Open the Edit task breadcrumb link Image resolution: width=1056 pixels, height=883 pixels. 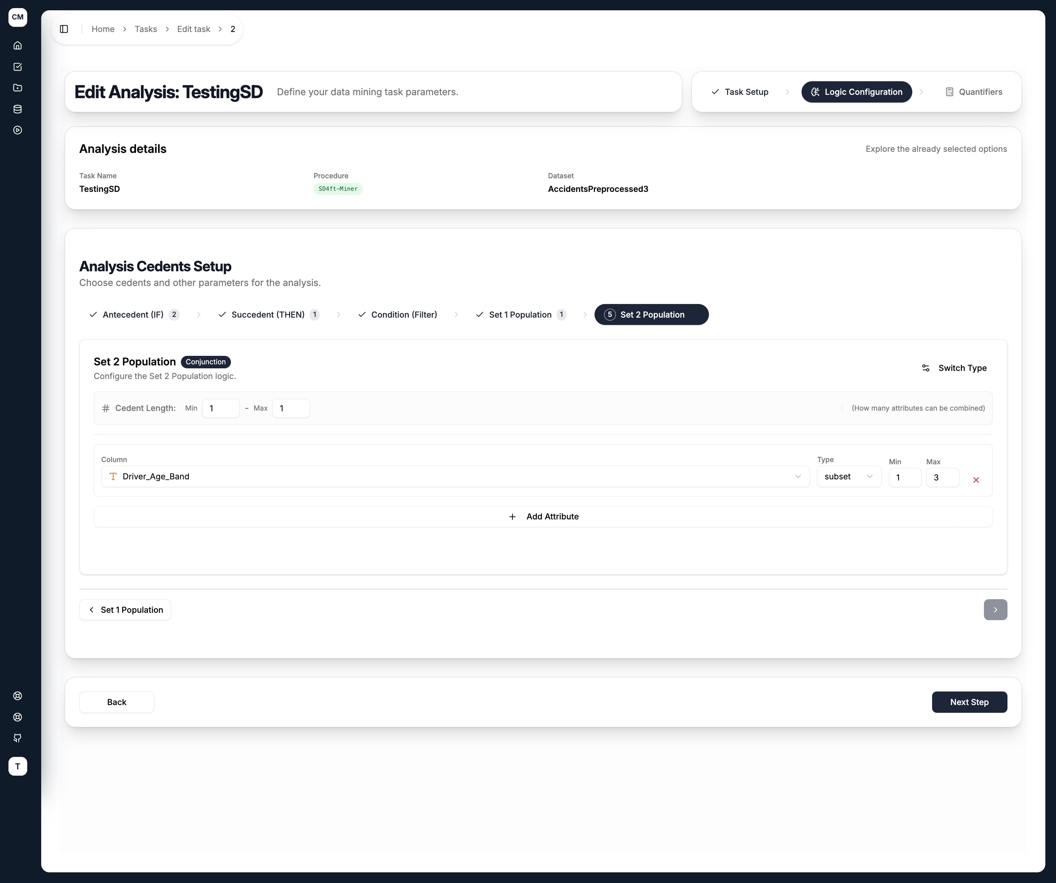point(194,29)
